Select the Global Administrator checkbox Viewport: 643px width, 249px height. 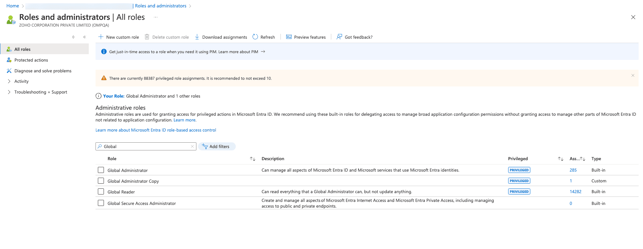pyautogui.click(x=101, y=170)
